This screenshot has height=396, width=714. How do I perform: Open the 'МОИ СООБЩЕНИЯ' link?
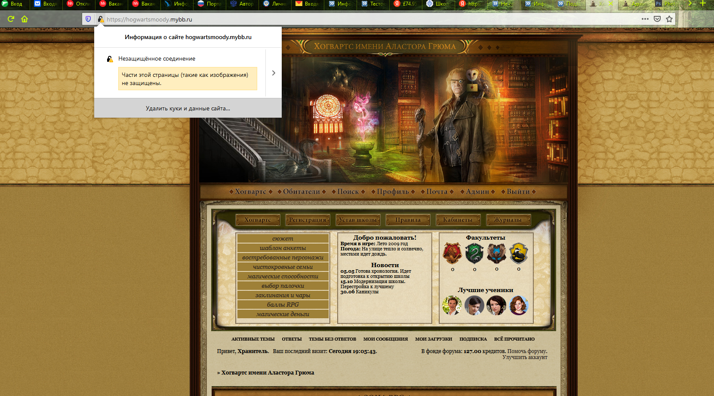tap(385, 339)
